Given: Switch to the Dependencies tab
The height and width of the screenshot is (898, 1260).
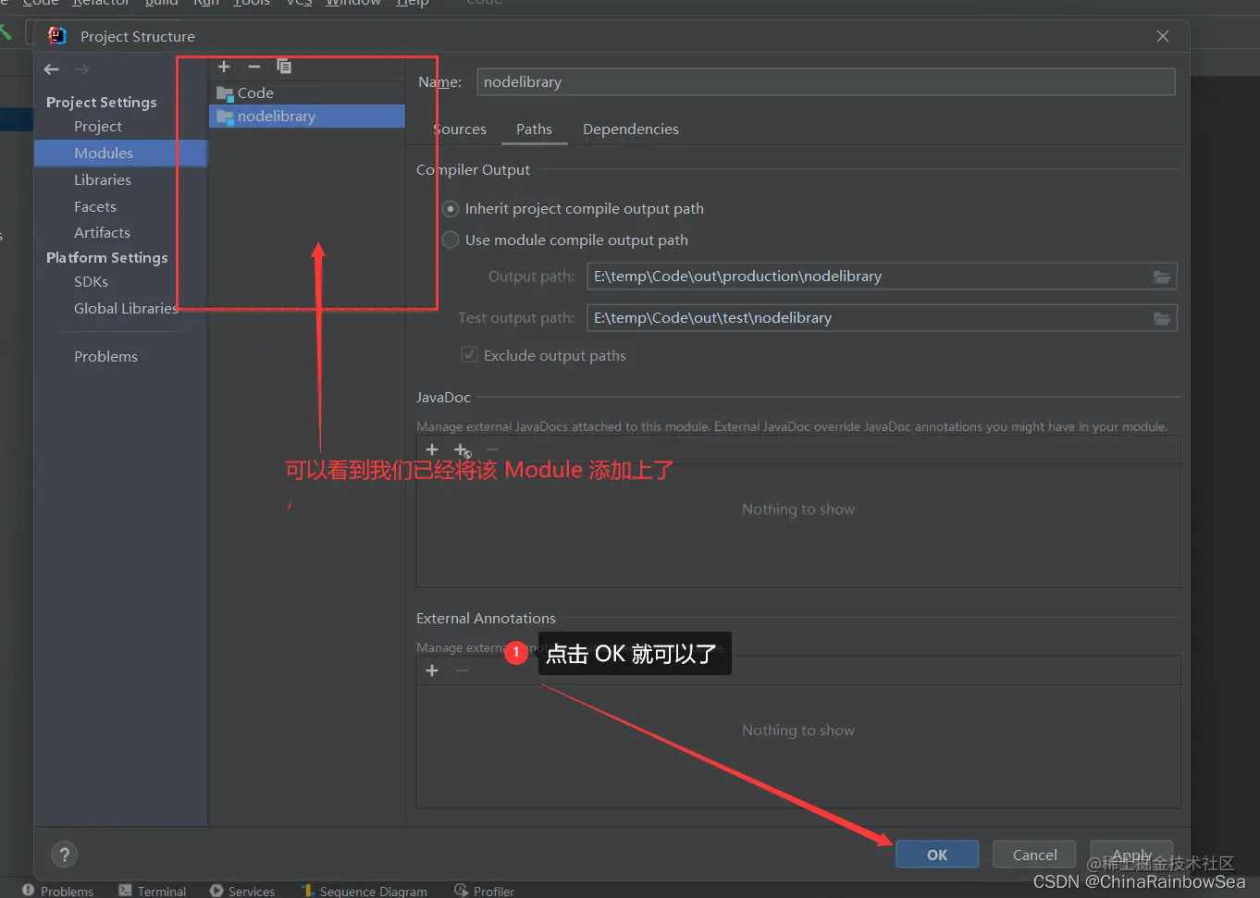Looking at the screenshot, I should coord(631,129).
